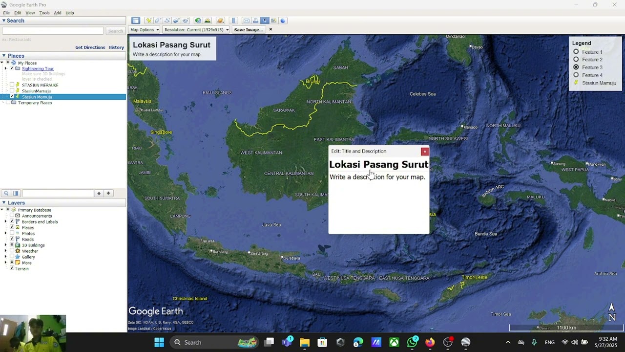Click the View in Google Maps icon
This screenshot has height=352, width=625.
[274, 21]
